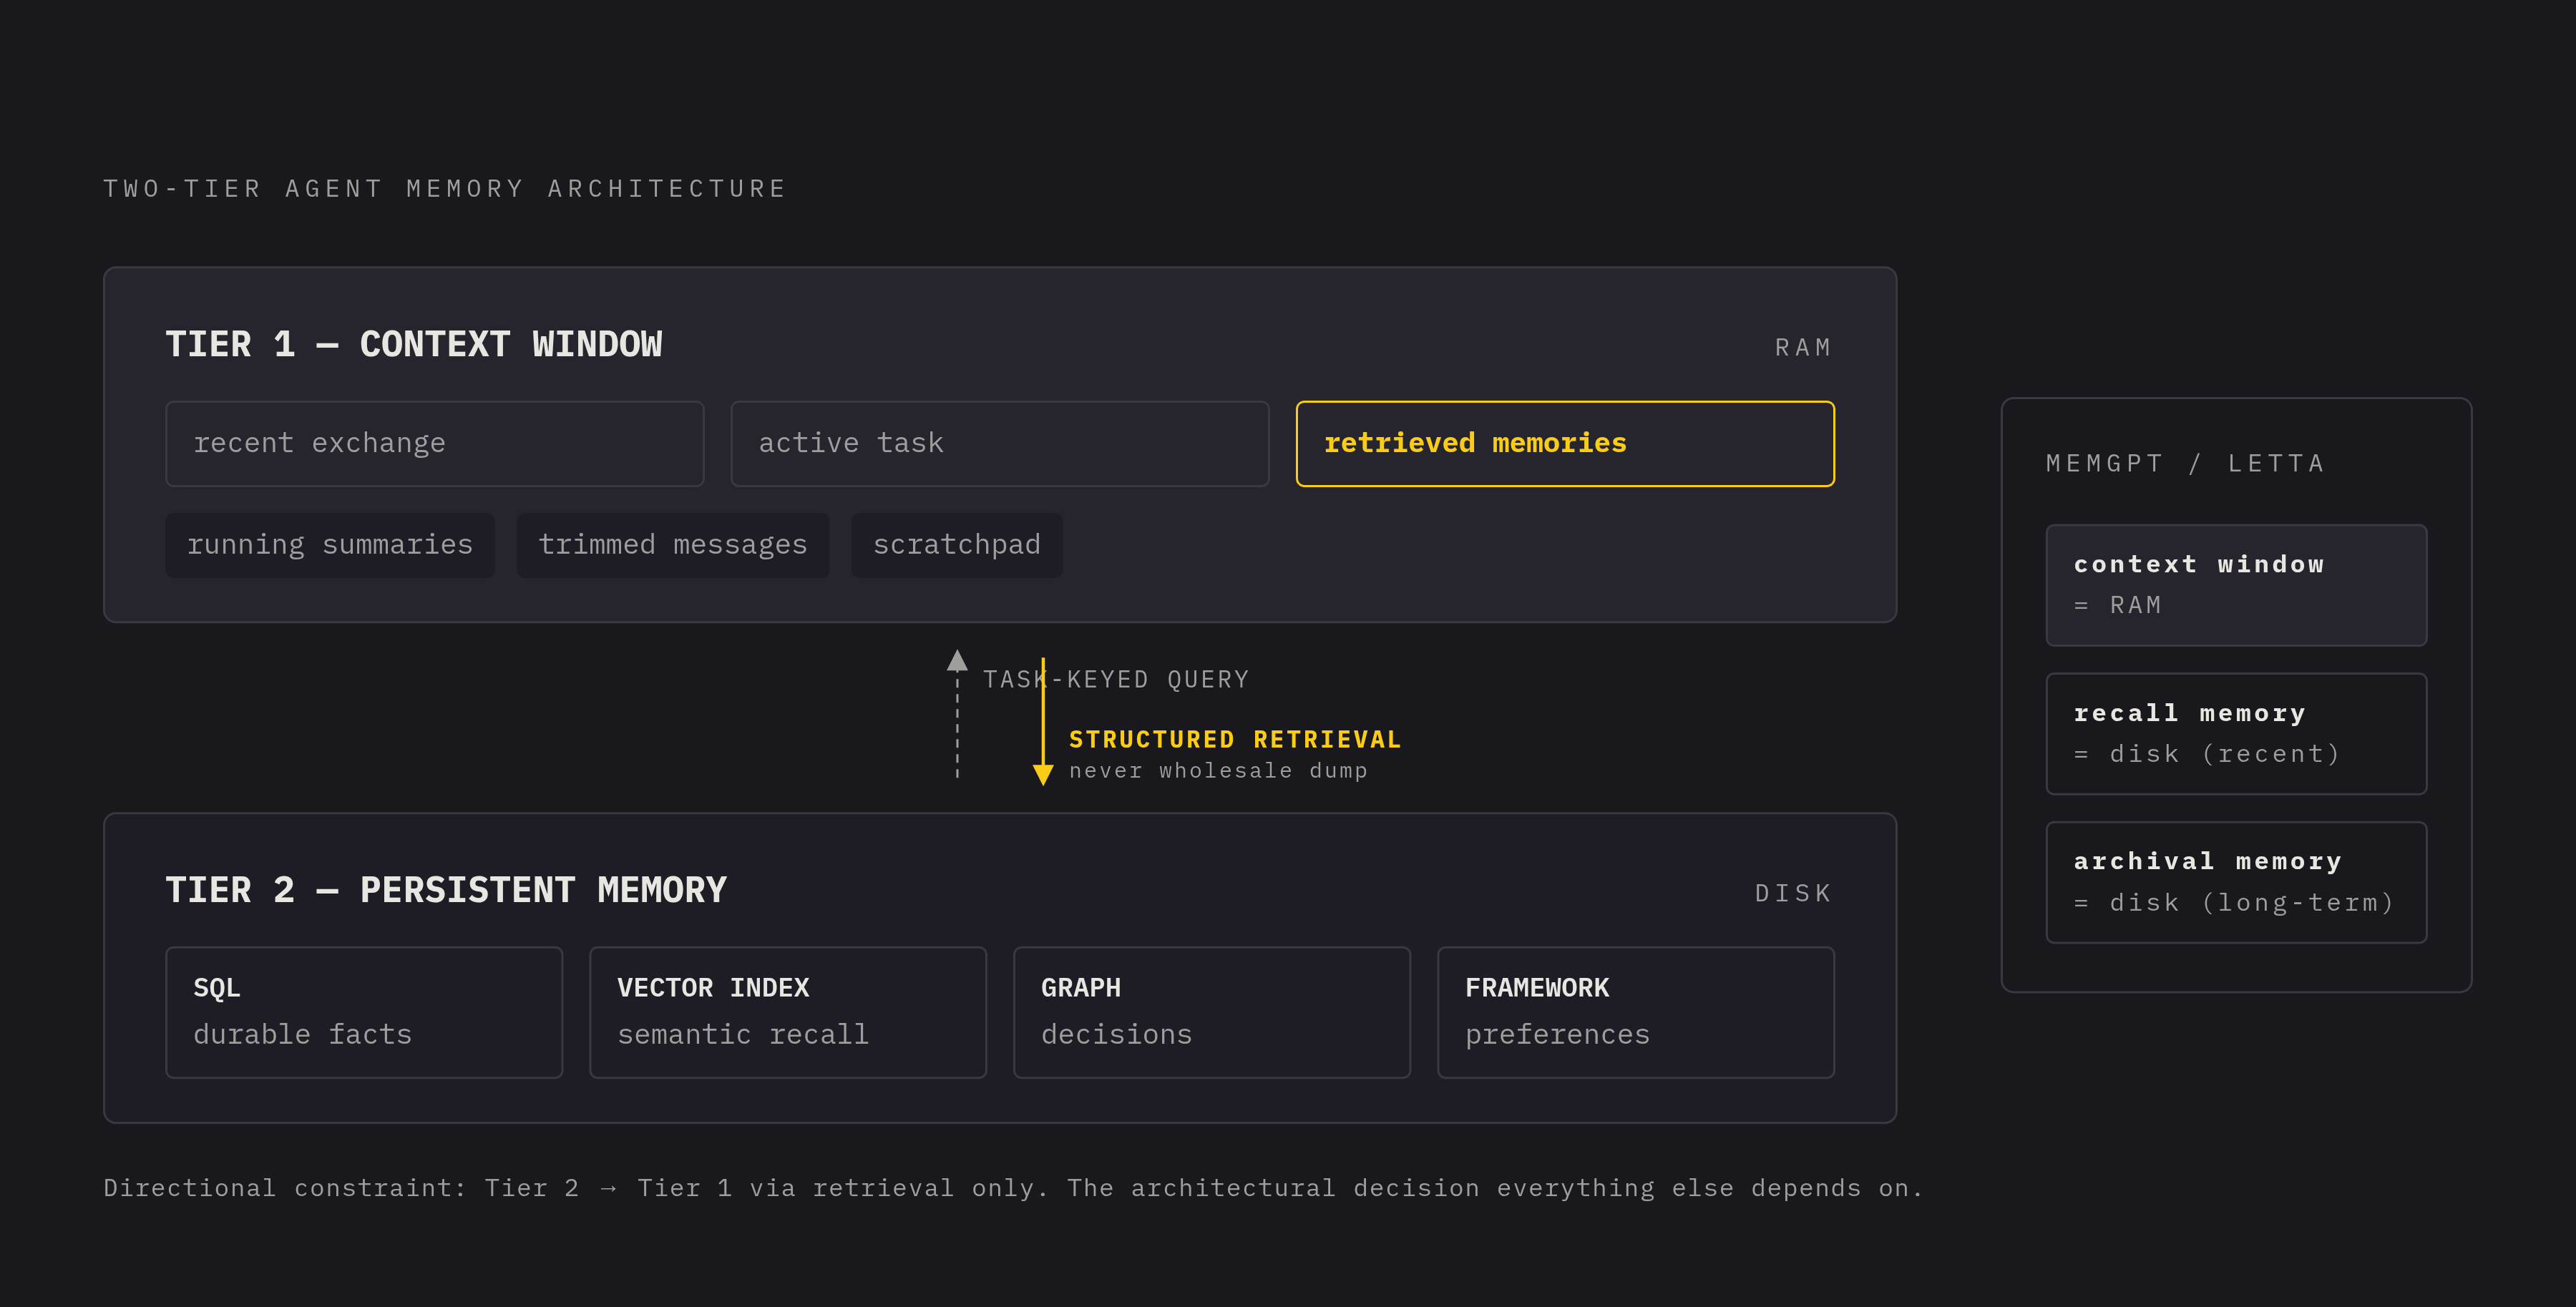
Task: Click the 'running summaries' chip
Action: coord(330,545)
